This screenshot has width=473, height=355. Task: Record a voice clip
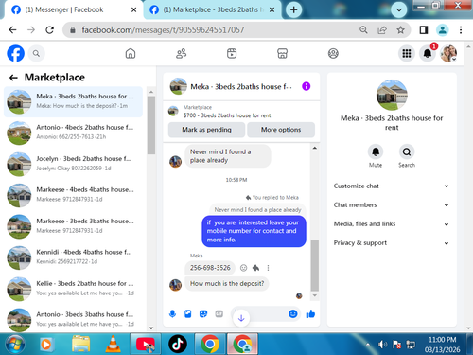click(172, 313)
